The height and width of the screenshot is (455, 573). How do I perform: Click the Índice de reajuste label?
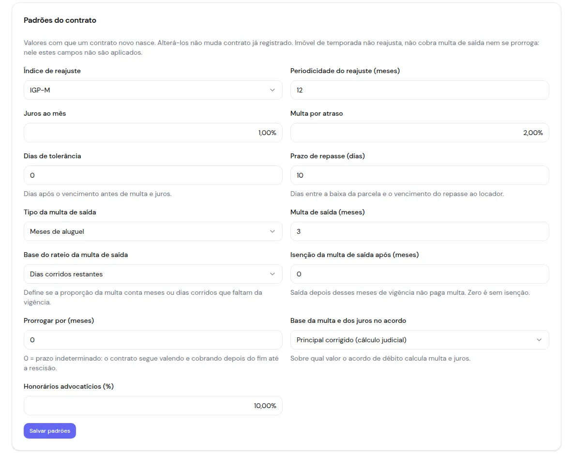tap(52, 71)
